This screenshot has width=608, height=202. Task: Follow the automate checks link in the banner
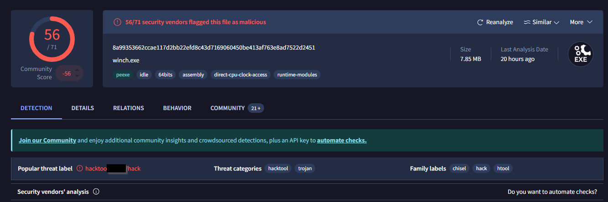click(x=342, y=141)
